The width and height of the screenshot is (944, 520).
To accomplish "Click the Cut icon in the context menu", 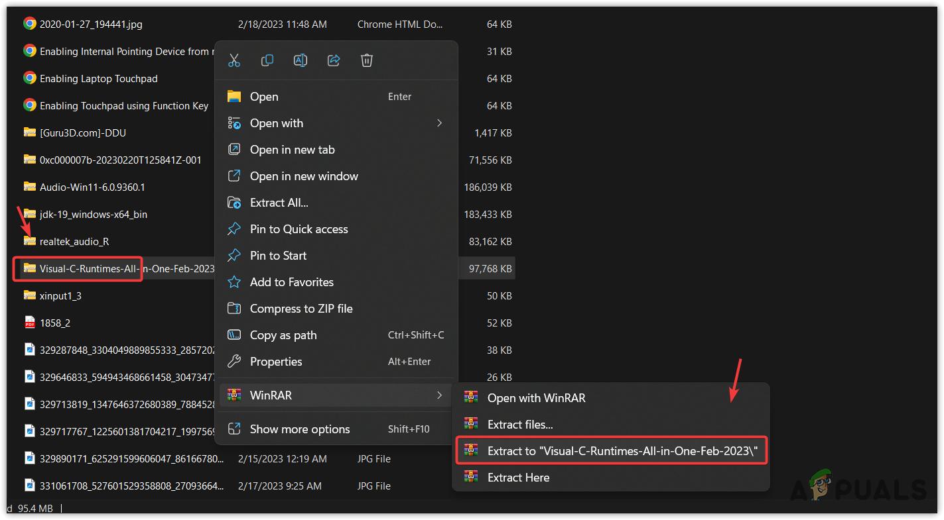I will click(x=234, y=60).
